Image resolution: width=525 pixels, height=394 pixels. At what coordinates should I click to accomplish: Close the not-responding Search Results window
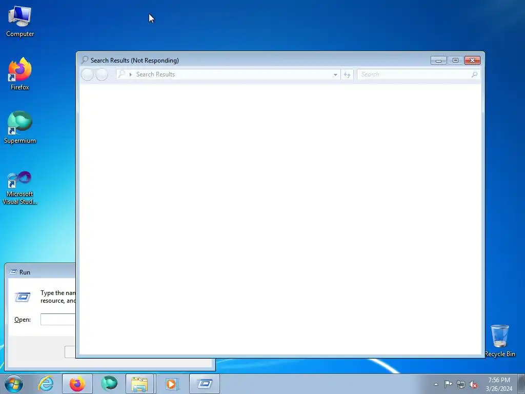472,61
